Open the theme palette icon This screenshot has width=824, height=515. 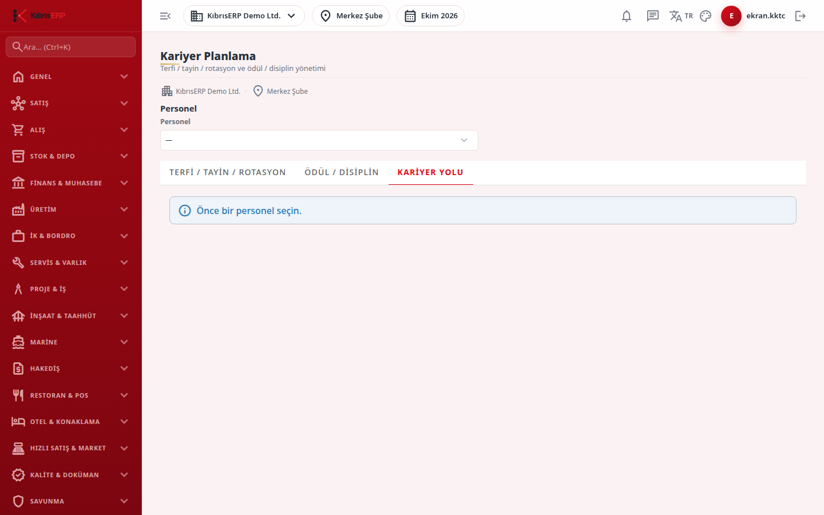click(x=706, y=16)
